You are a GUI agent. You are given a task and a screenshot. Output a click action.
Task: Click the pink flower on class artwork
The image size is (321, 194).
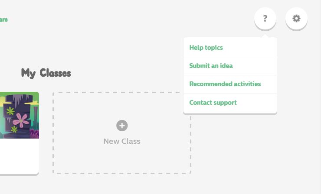[20, 120]
